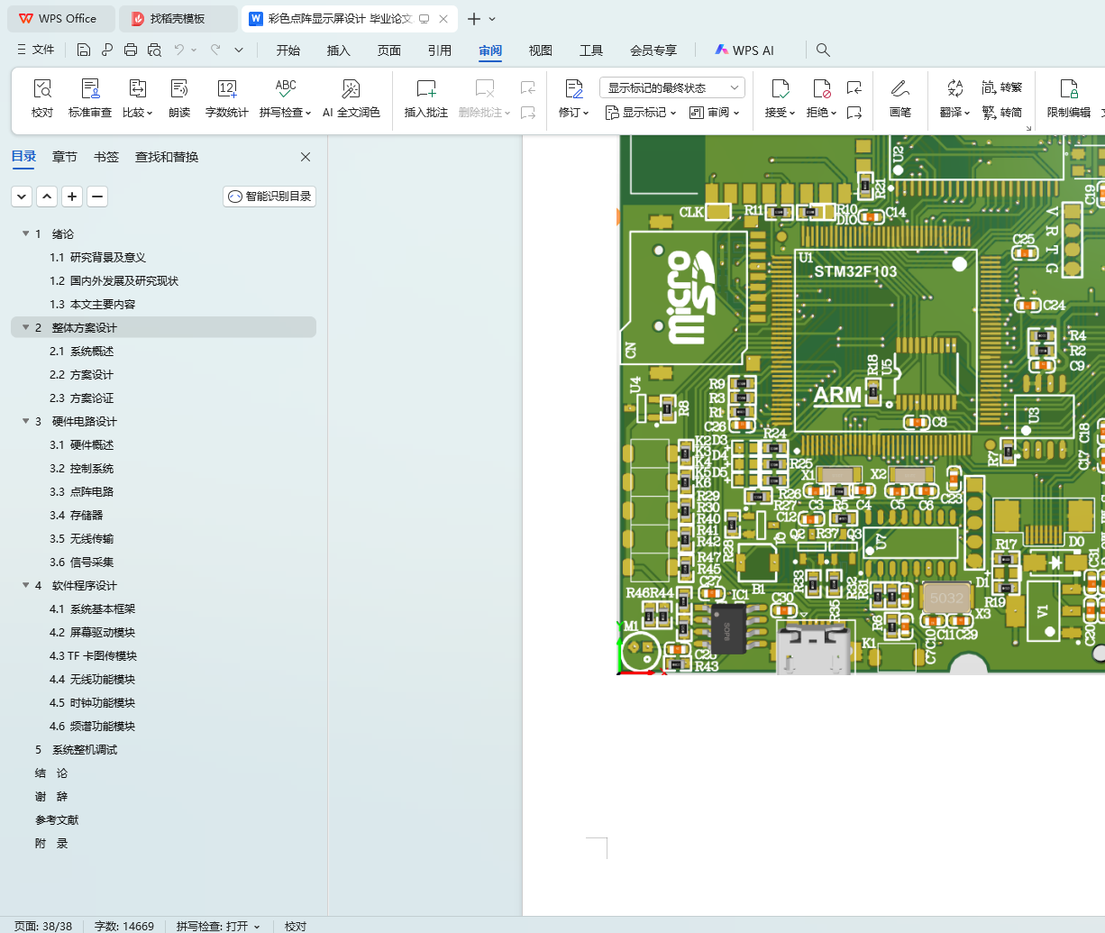Click 限制编辑 restrict editing

point(1069,98)
